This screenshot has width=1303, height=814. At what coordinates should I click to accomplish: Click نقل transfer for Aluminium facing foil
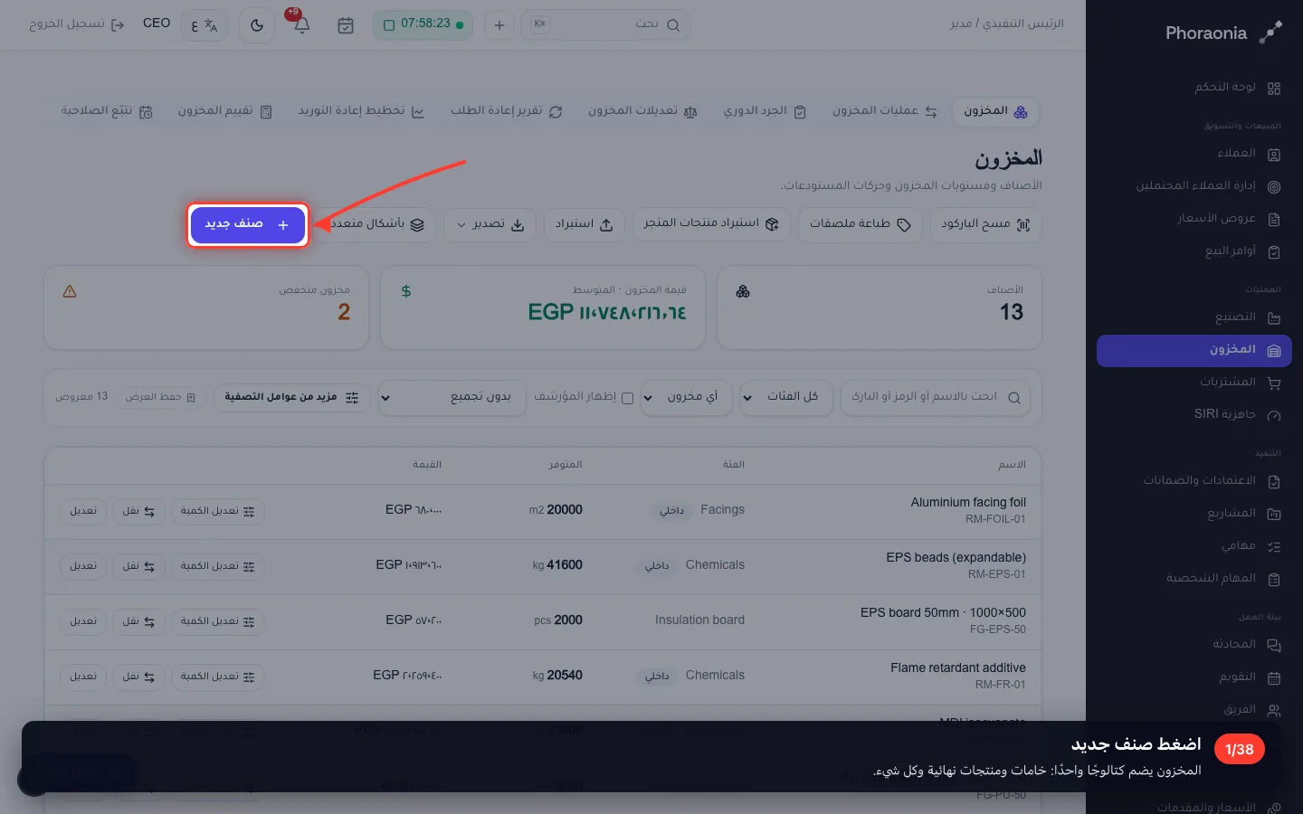pyautogui.click(x=138, y=512)
